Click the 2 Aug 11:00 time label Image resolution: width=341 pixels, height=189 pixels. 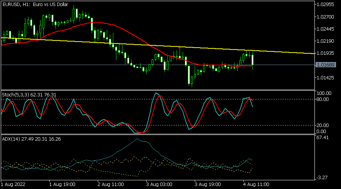(111, 184)
